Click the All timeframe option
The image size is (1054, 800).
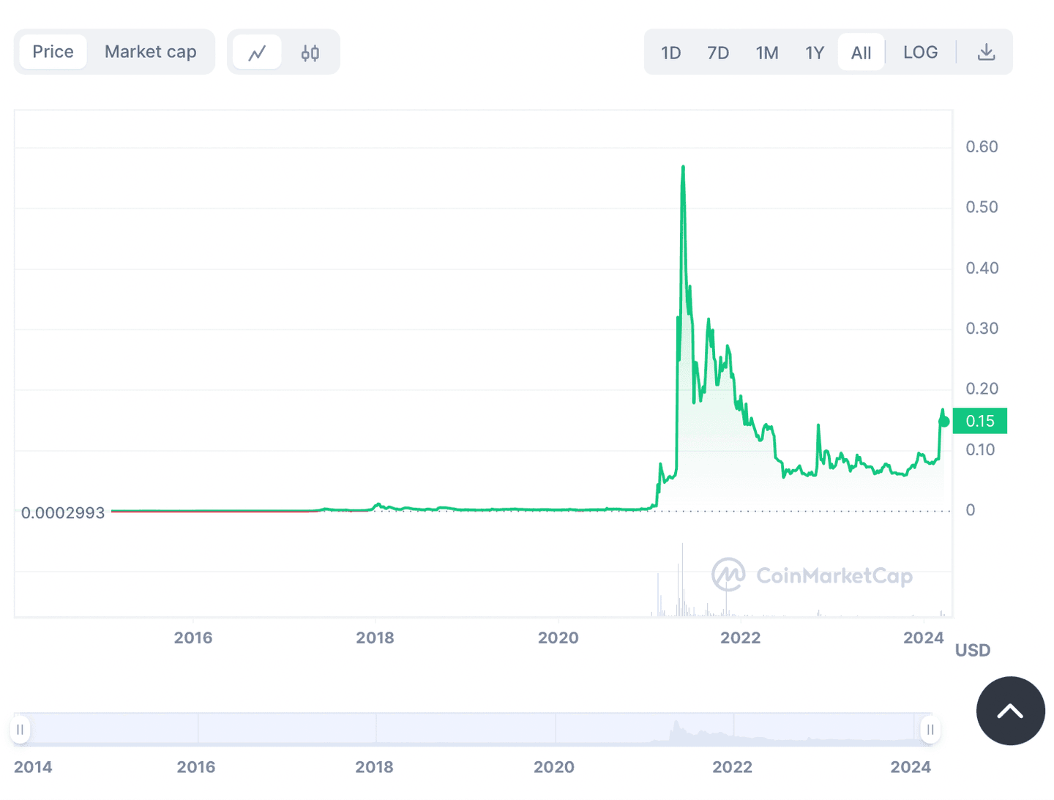pyautogui.click(x=861, y=52)
